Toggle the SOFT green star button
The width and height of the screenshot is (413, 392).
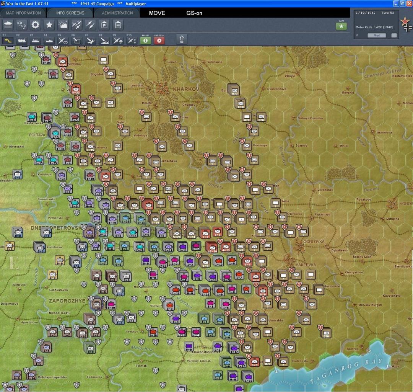tap(341, 26)
